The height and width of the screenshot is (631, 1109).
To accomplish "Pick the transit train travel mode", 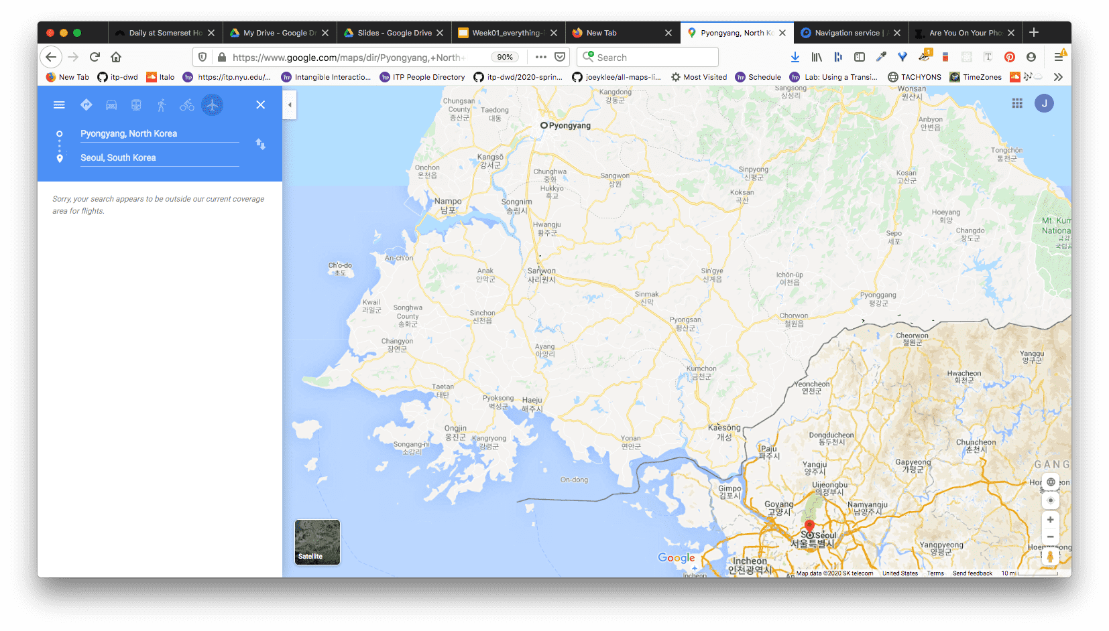I will [x=136, y=105].
